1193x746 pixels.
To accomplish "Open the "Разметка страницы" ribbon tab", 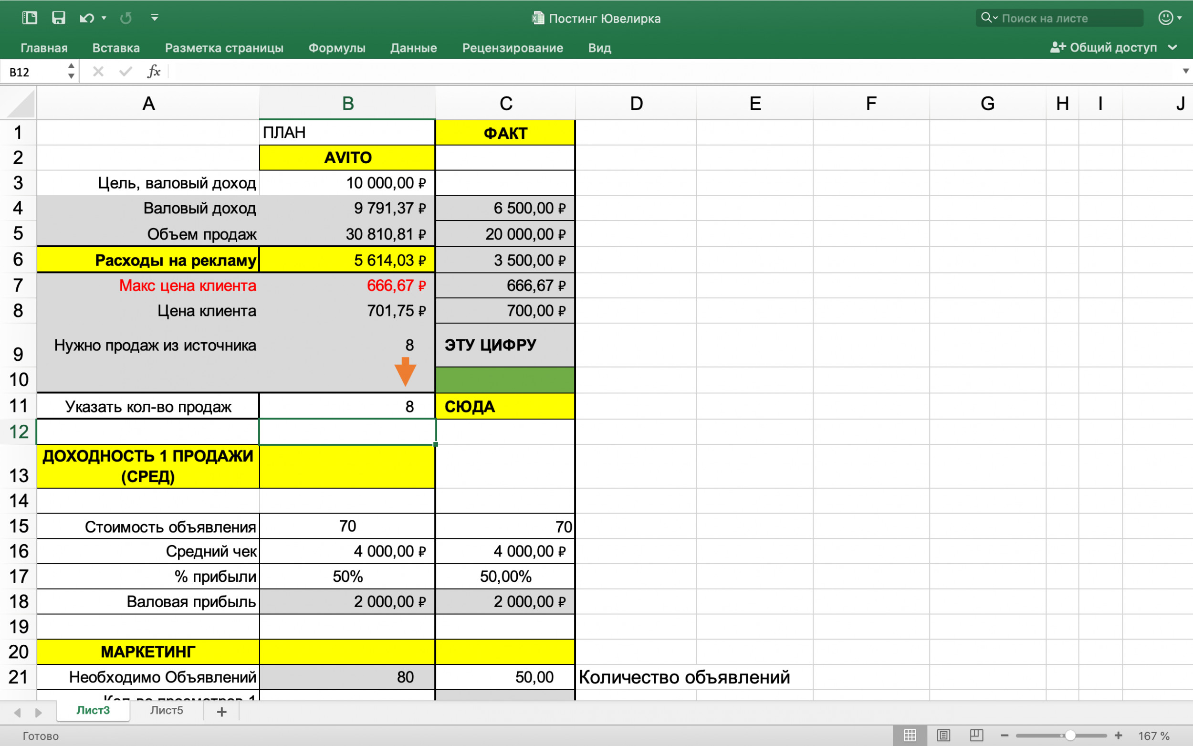I will click(224, 48).
